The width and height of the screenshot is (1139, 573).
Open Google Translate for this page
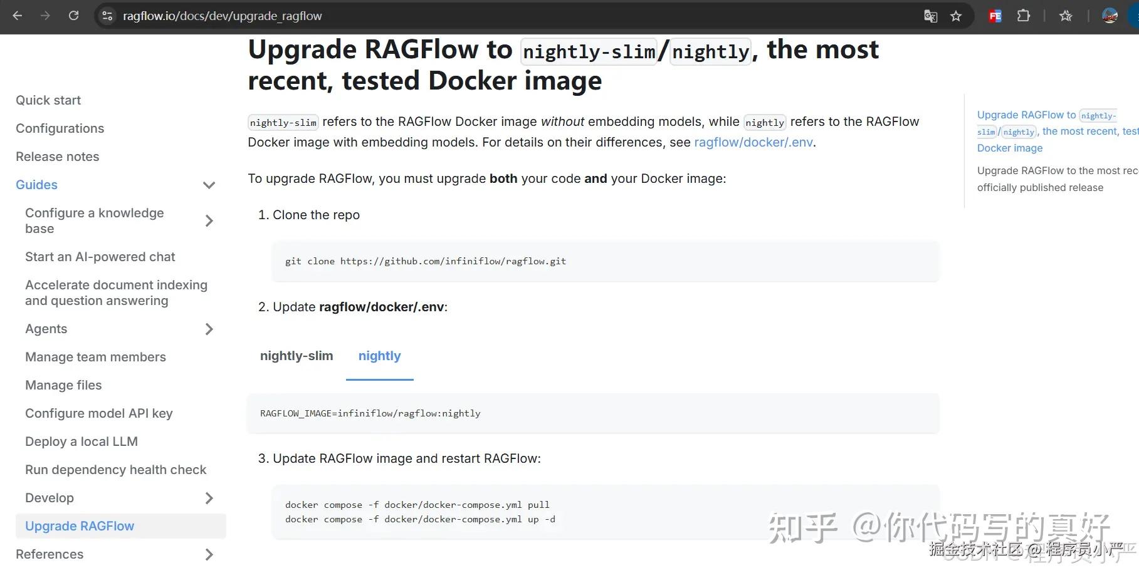[930, 16]
